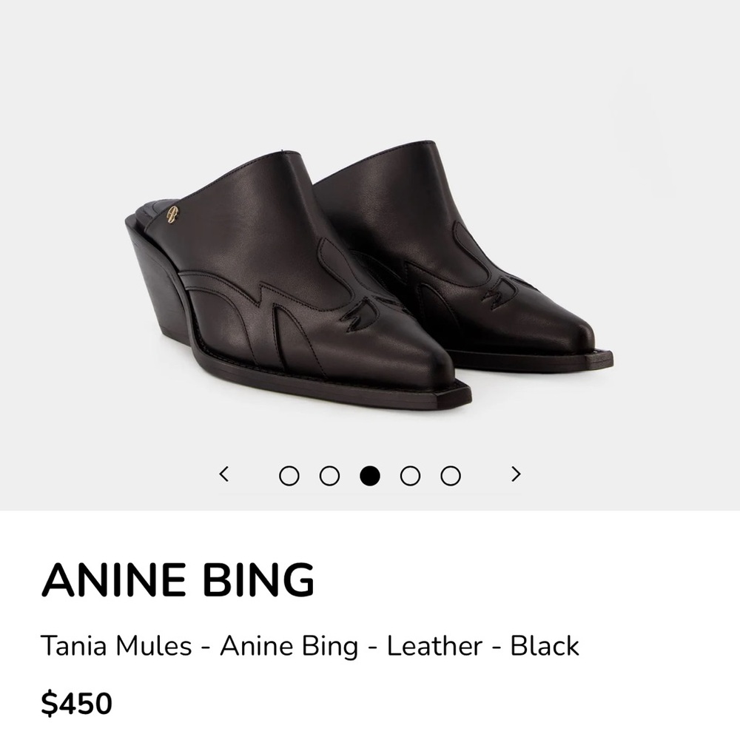Click the right carousel navigation arrow

tap(514, 474)
